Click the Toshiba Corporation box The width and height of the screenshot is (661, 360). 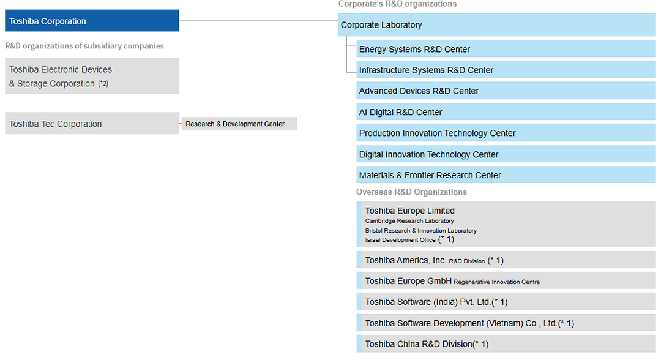(92, 21)
